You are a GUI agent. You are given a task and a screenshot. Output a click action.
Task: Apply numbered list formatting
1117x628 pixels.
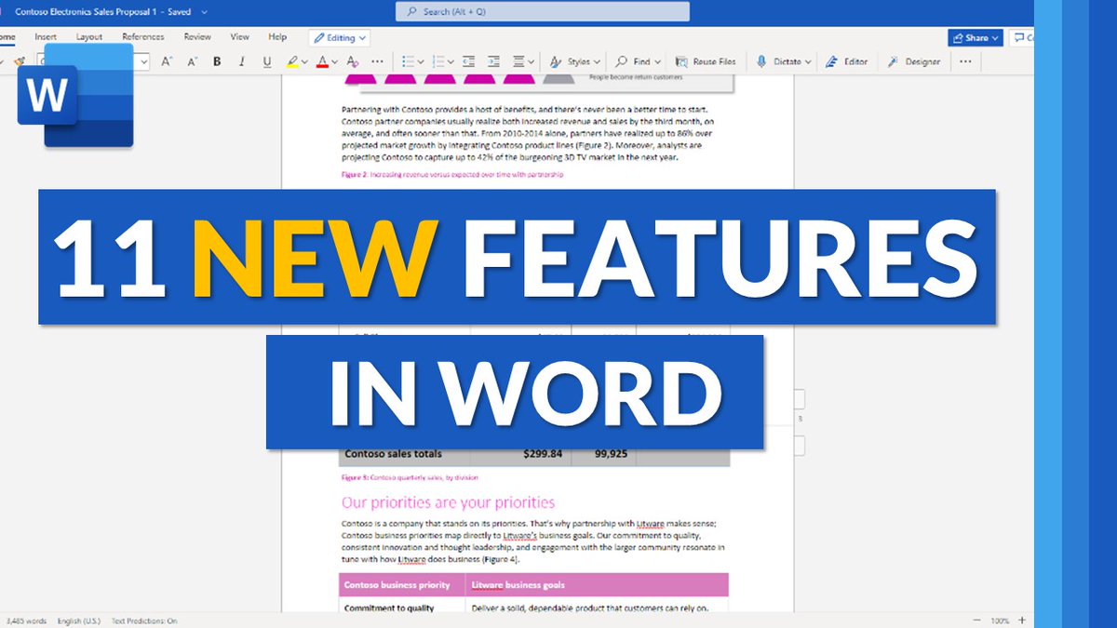point(439,61)
